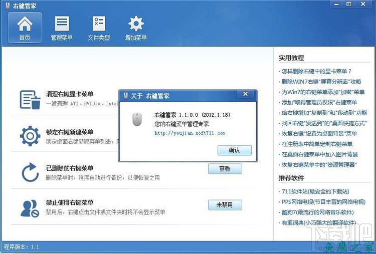
Task: Open tutorial 恢复右键菜单中的"资源管理器"
Action: click(x=319, y=165)
